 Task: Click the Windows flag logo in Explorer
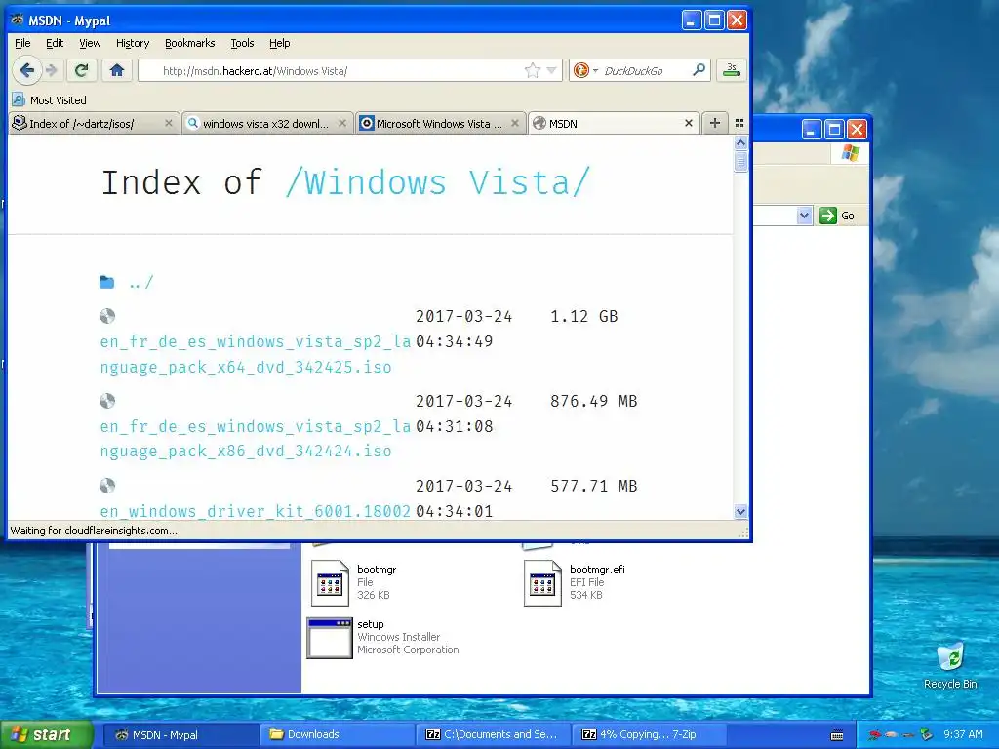point(850,153)
